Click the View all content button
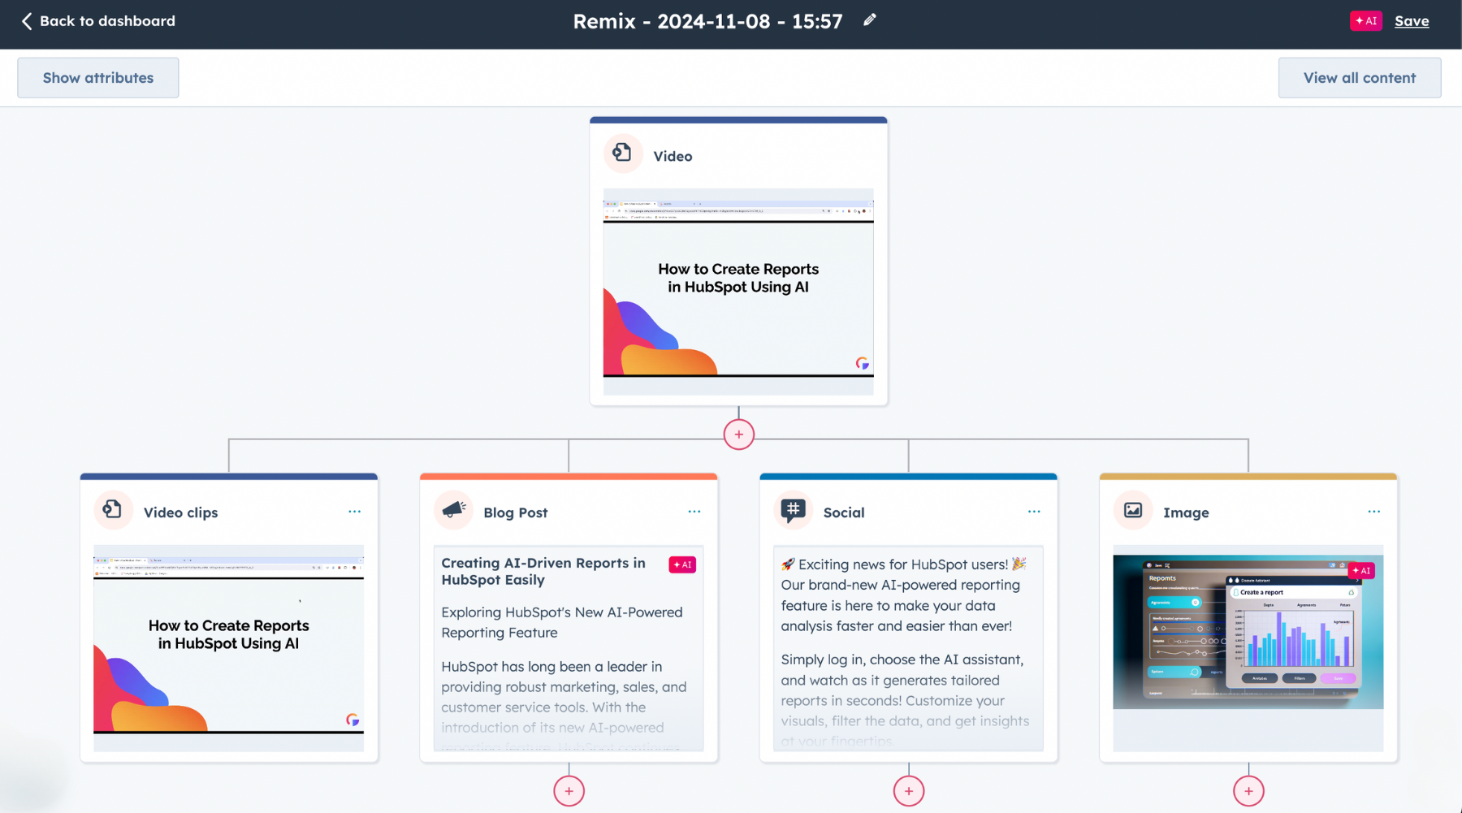Screen dimensions: 1462x813 coord(1359,78)
